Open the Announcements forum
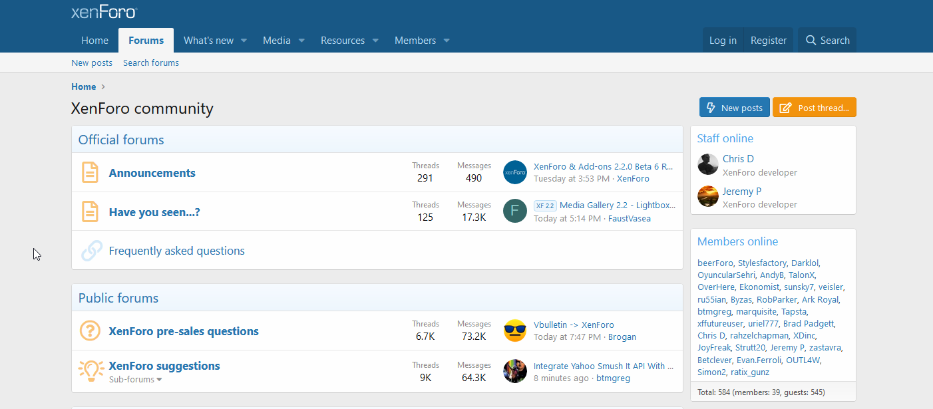The width and height of the screenshot is (933, 409). [x=152, y=173]
